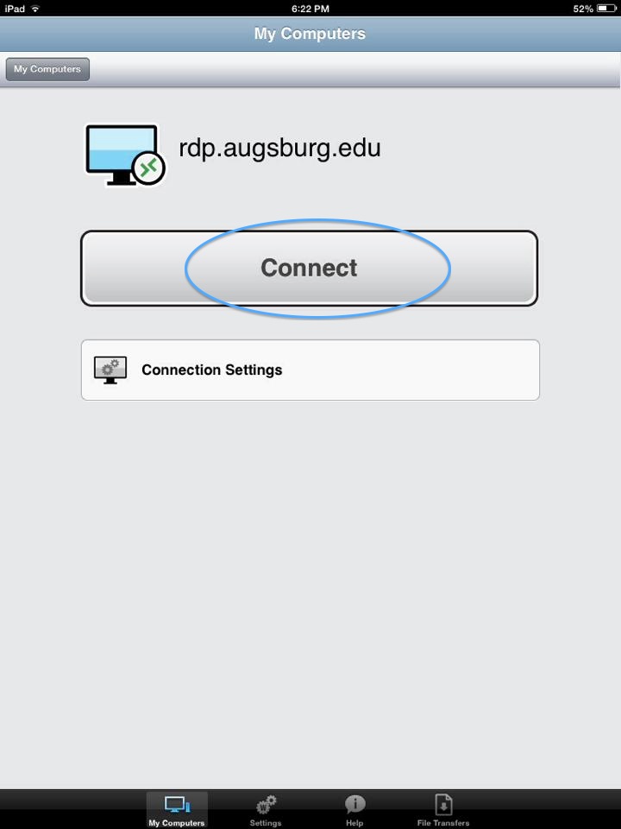Select the rdp.augsburg.edu computer monitor icon
This screenshot has height=829, width=621.
coord(125,155)
